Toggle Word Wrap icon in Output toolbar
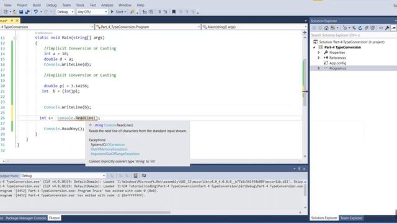 [x=144, y=176]
